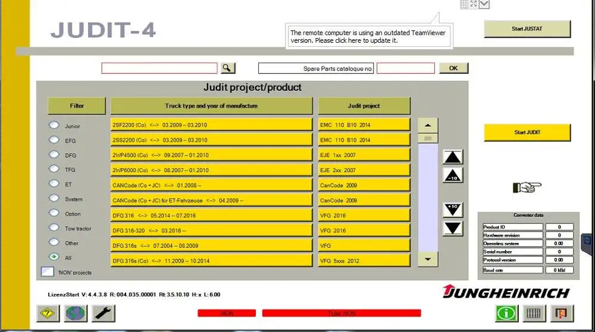This screenshot has height=332, width=595.
Task: Click the green info icon
Action: 506,313
